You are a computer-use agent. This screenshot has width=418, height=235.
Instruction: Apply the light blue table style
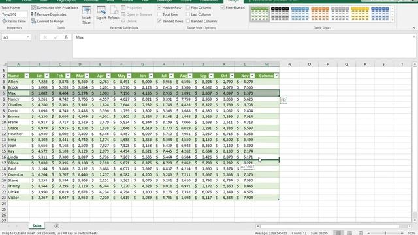300,14
